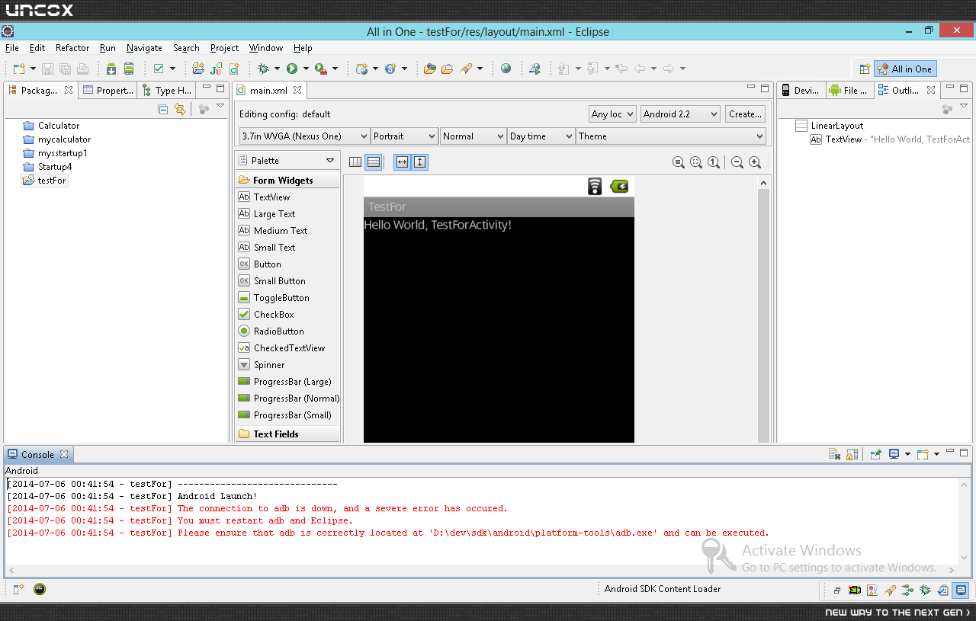Open the Tasks clipboard fast view icon
Image resolution: width=976 pixels, height=621 pixels.
[x=942, y=590]
